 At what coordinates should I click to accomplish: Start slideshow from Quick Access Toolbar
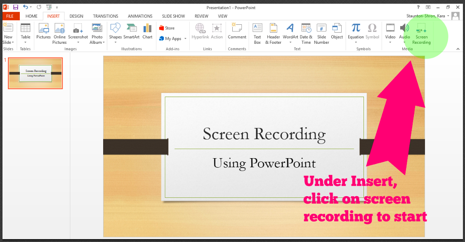[x=49, y=7]
